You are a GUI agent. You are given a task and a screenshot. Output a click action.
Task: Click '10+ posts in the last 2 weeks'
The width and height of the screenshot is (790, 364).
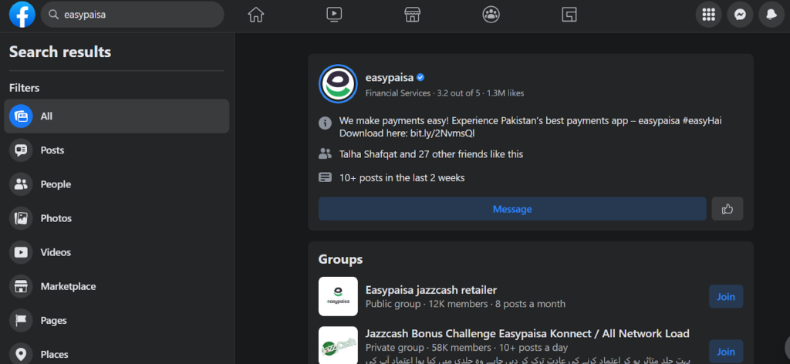coord(402,177)
